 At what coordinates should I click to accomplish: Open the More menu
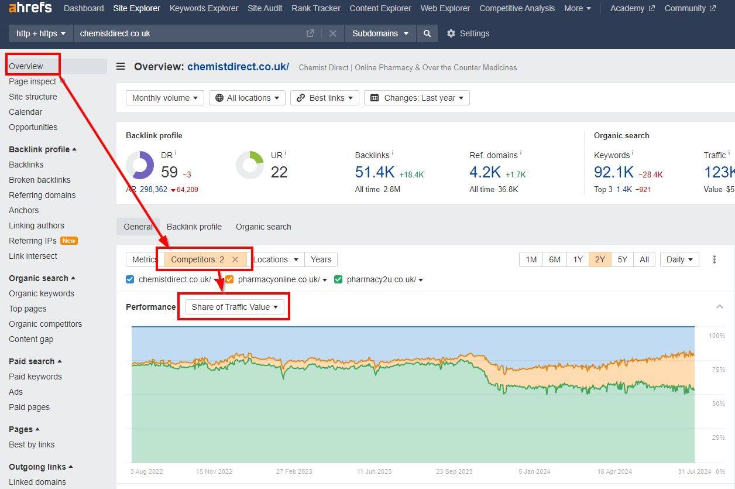(578, 8)
